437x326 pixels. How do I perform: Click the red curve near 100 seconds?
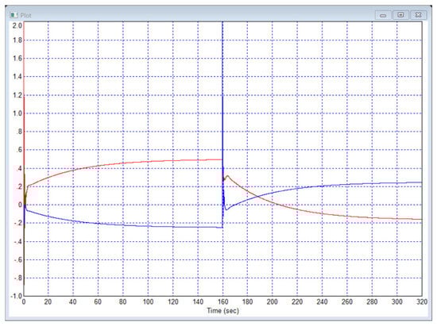click(148, 161)
